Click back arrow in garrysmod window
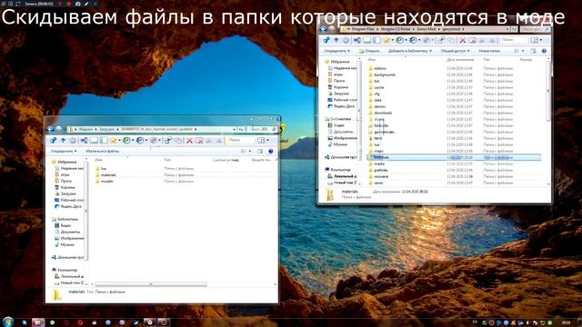The width and height of the screenshot is (582, 327). pyautogui.click(x=324, y=29)
